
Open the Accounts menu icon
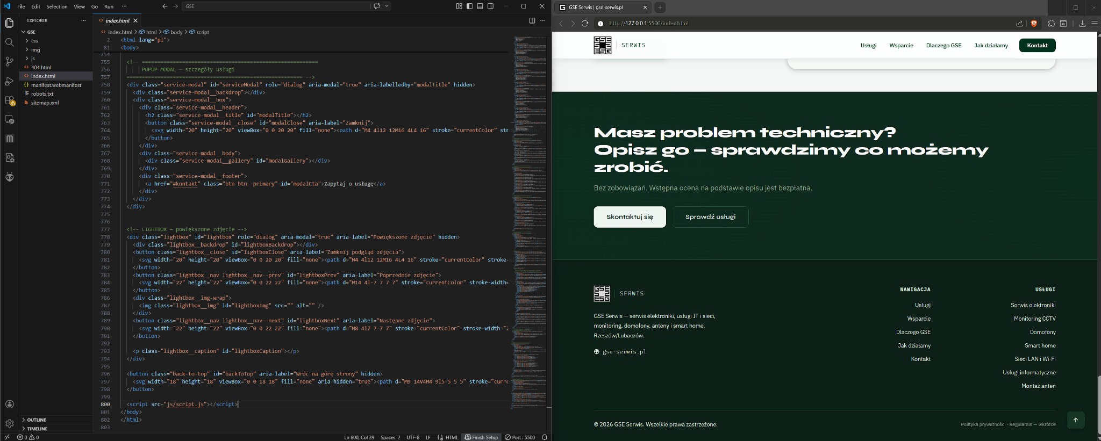(9, 404)
